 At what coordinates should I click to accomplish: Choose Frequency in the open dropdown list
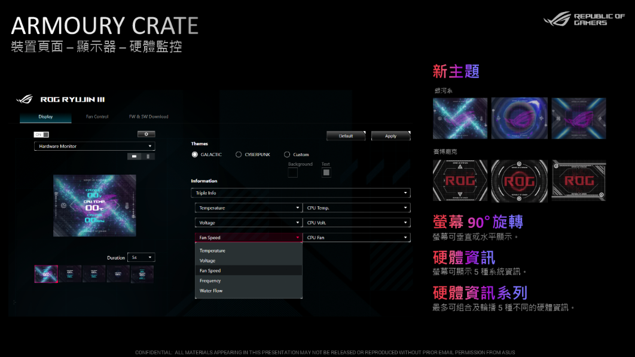[x=249, y=280]
